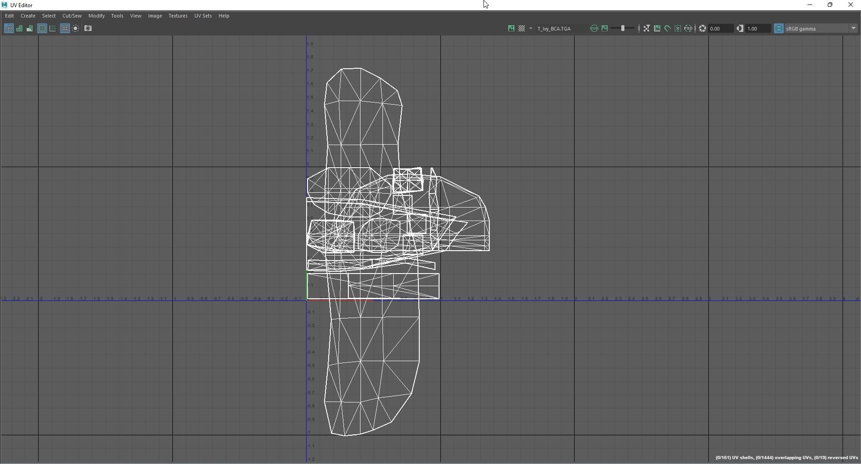
Task: Click the green curved-arrow refresh icon
Action: pyautogui.click(x=668, y=28)
